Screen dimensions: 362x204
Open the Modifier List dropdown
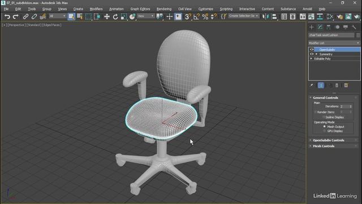[x=334, y=43]
